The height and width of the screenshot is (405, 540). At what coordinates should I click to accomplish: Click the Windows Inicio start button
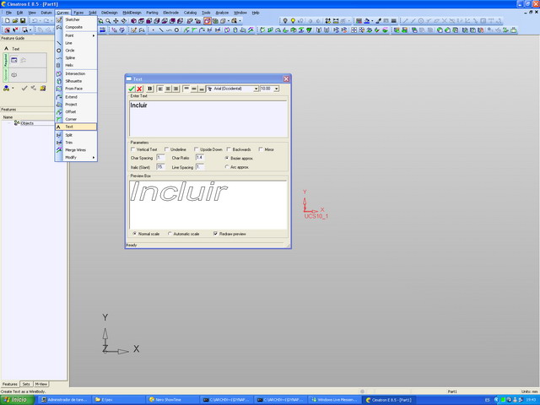[17, 399]
